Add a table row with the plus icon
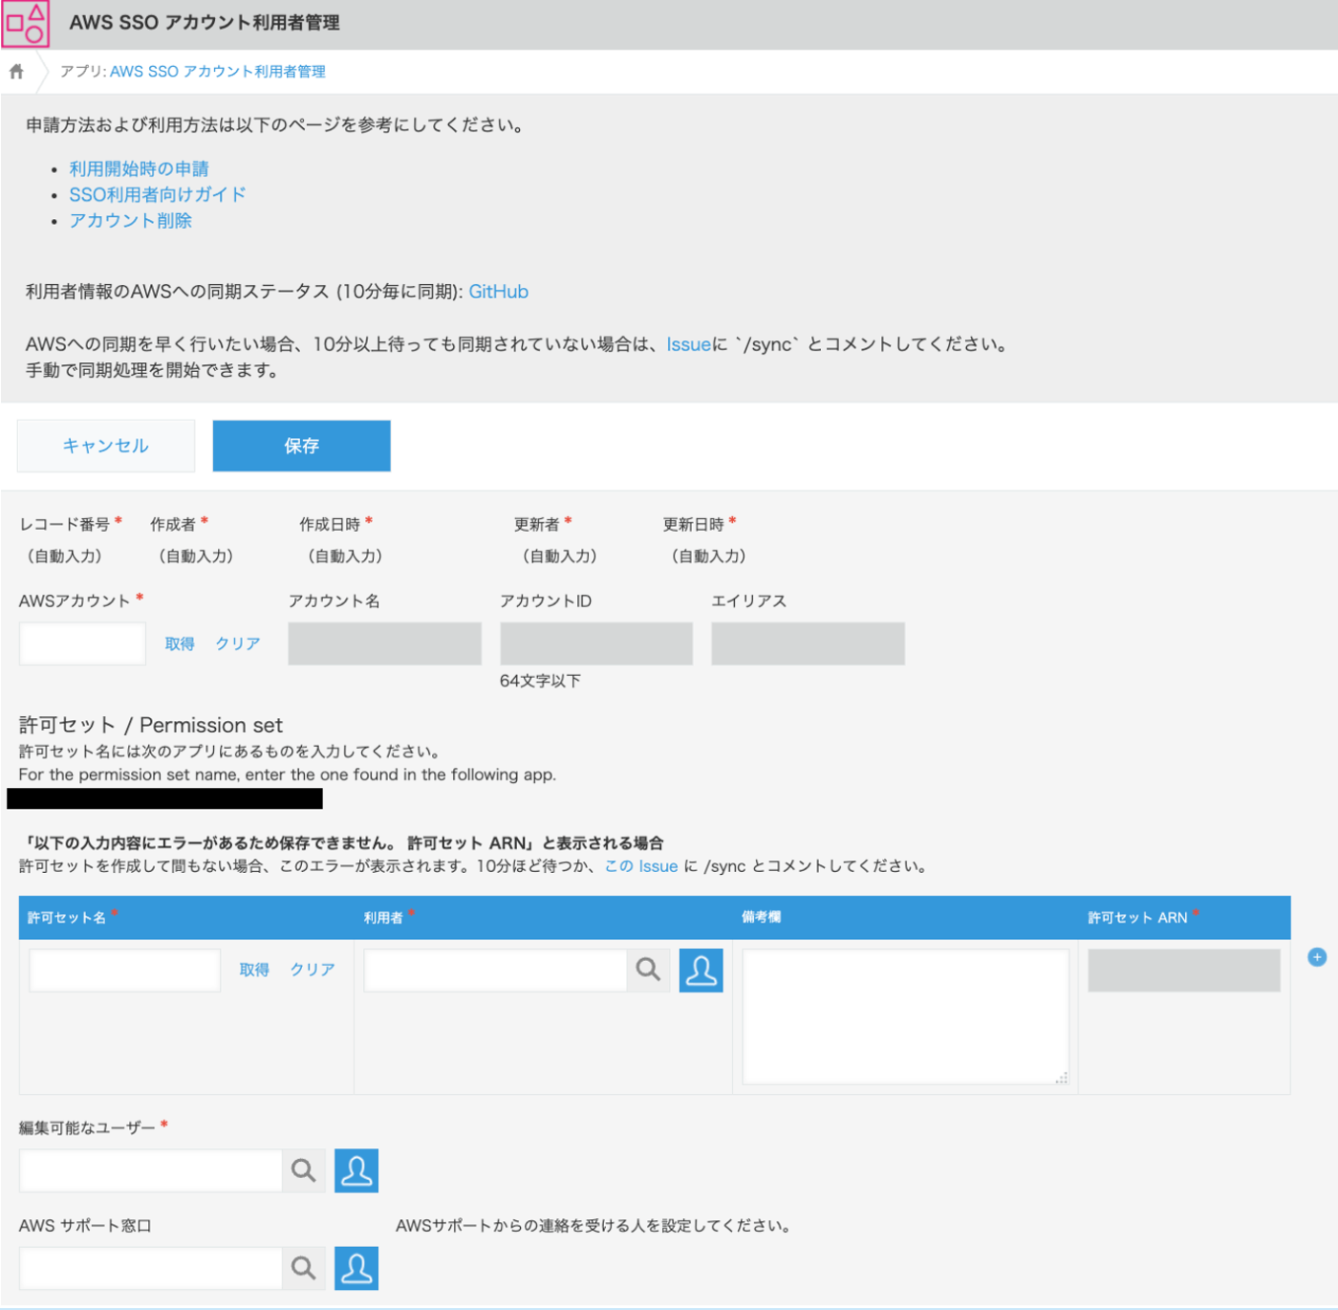 pos(1317,957)
